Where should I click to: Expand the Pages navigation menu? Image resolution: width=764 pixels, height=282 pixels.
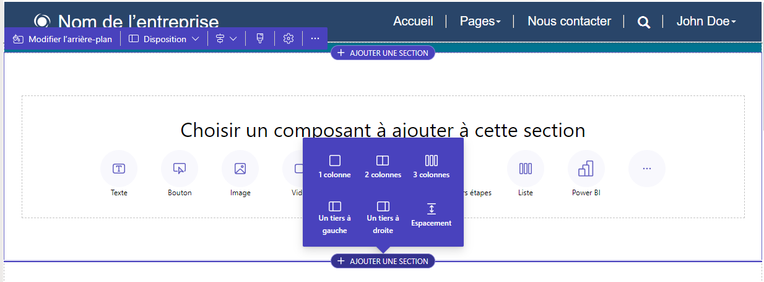pyautogui.click(x=480, y=21)
